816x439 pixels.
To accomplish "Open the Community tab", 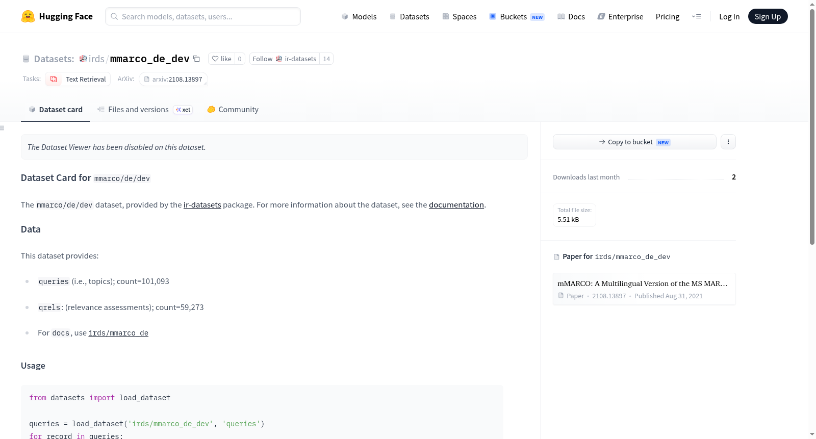I will click(233, 110).
